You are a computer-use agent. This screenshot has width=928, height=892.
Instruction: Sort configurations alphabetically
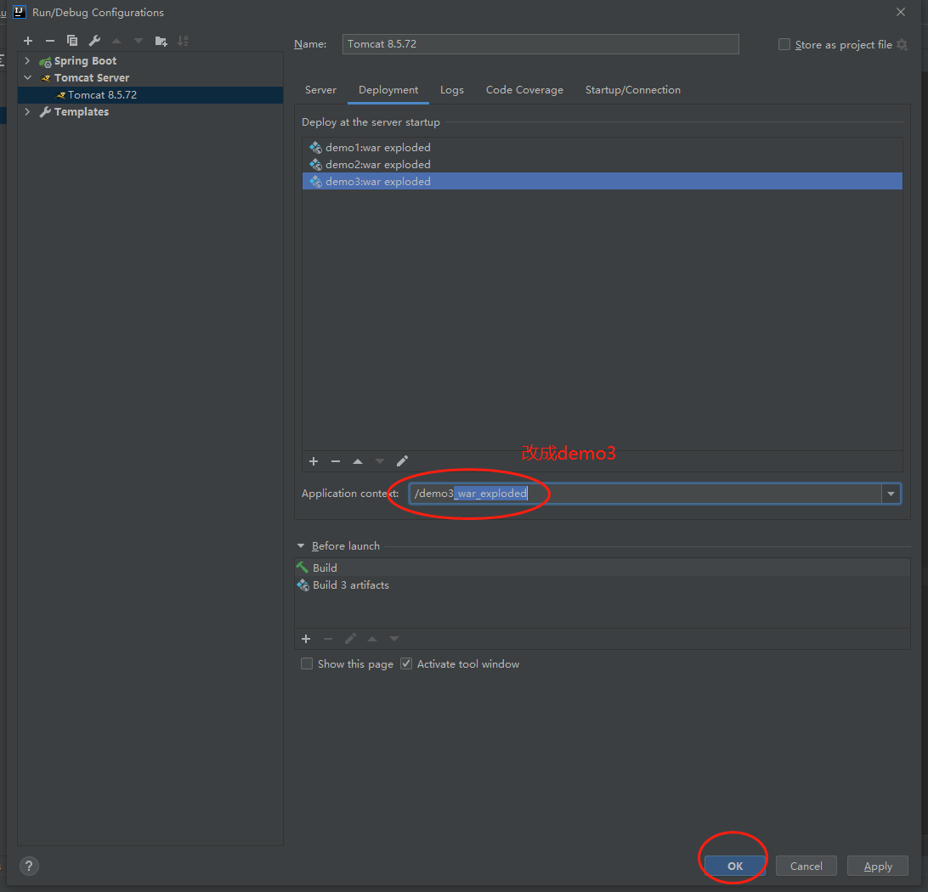183,41
